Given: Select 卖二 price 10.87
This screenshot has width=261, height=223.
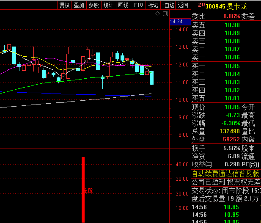Looking at the screenshot, I should [232, 49].
